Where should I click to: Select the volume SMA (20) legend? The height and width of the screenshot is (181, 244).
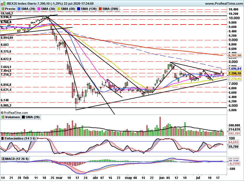32,117
